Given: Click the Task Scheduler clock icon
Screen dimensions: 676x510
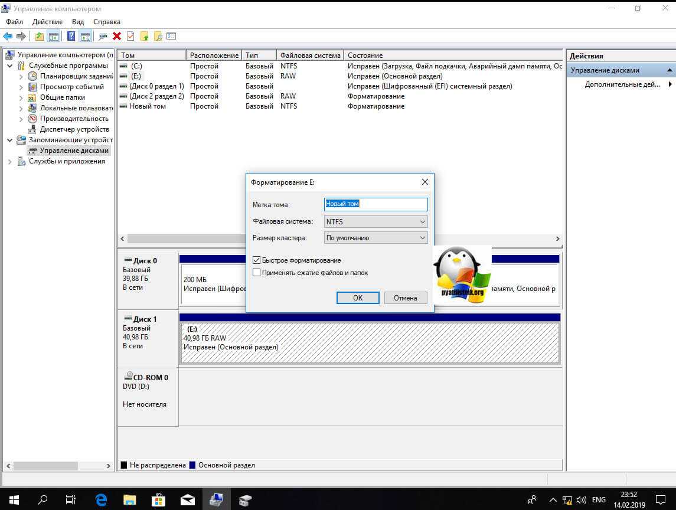Looking at the screenshot, I should [32, 76].
